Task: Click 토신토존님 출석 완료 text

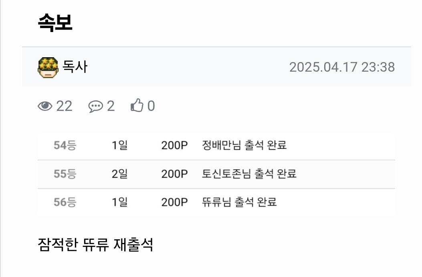Action: (249, 174)
